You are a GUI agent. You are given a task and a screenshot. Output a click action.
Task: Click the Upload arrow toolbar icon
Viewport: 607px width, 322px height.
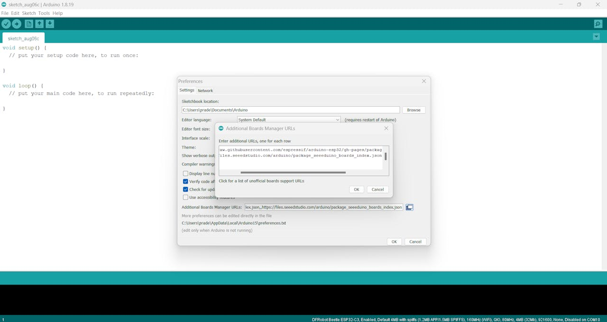(x=17, y=24)
